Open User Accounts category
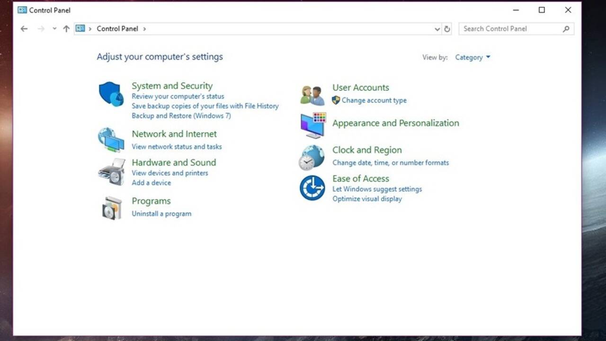Screen dimensions: 606x341 tap(361, 88)
